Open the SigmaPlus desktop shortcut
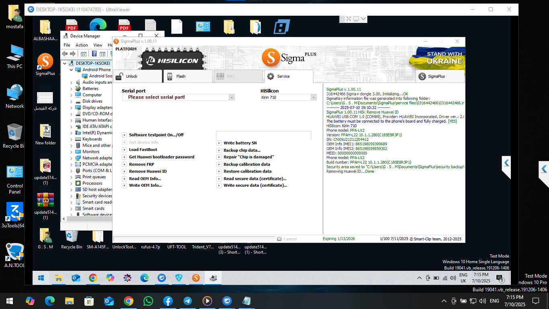Screen dimensions: 549x309 coord(45,64)
